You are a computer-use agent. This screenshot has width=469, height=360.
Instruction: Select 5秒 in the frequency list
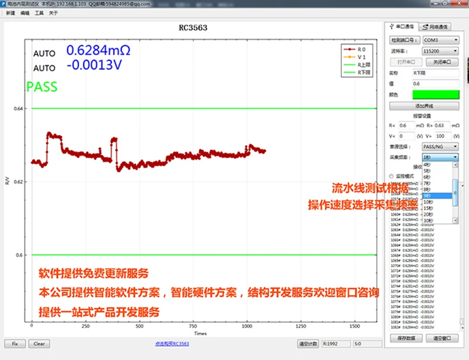point(437,171)
